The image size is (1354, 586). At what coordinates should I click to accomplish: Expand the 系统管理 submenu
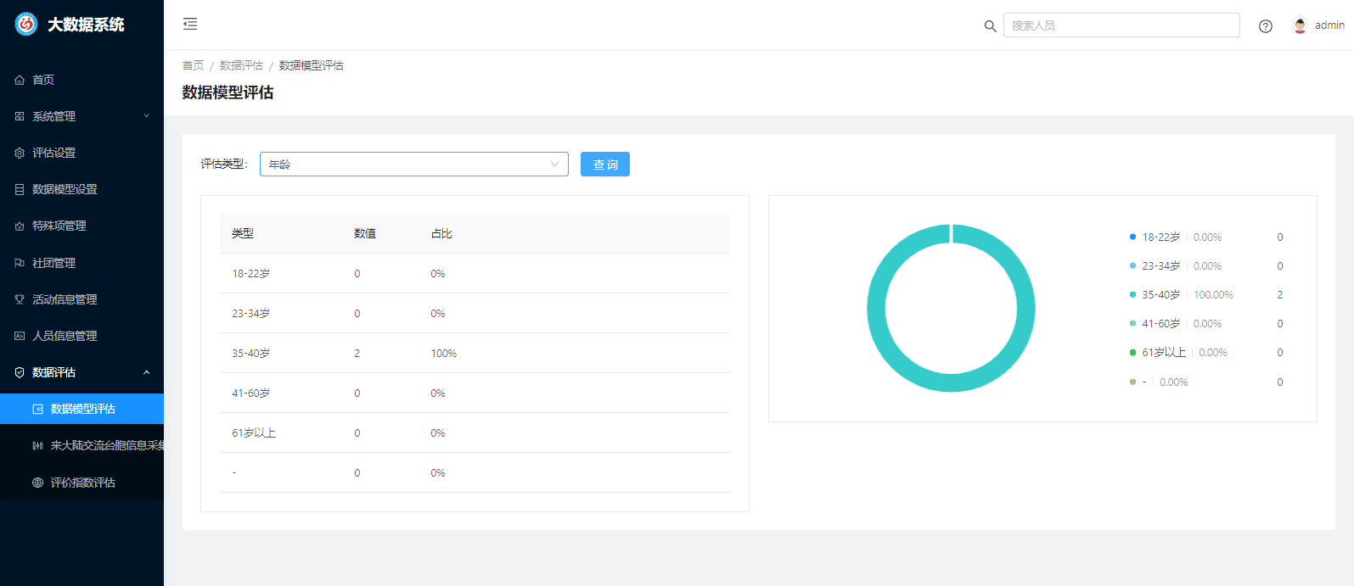[81, 116]
